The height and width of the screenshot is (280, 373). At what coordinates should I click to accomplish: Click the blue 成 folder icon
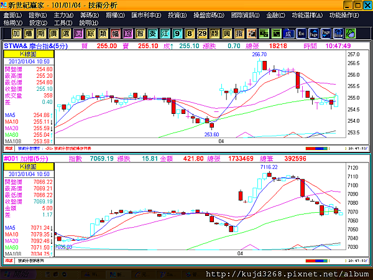pyautogui.click(x=288, y=34)
